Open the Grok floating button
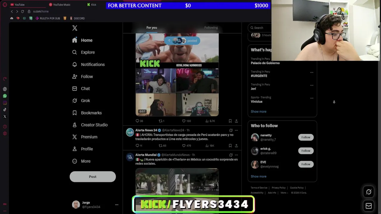 [368, 192]
